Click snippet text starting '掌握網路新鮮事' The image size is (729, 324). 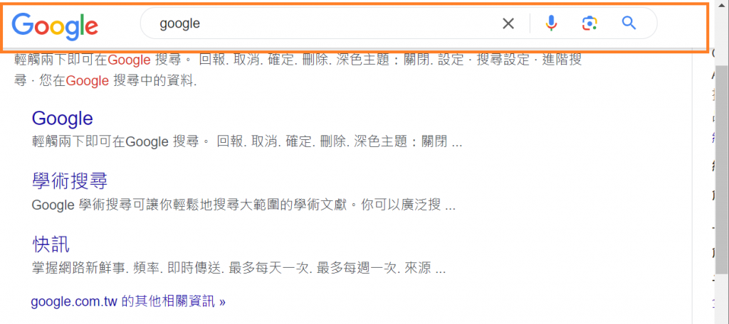tap(239, 268)
